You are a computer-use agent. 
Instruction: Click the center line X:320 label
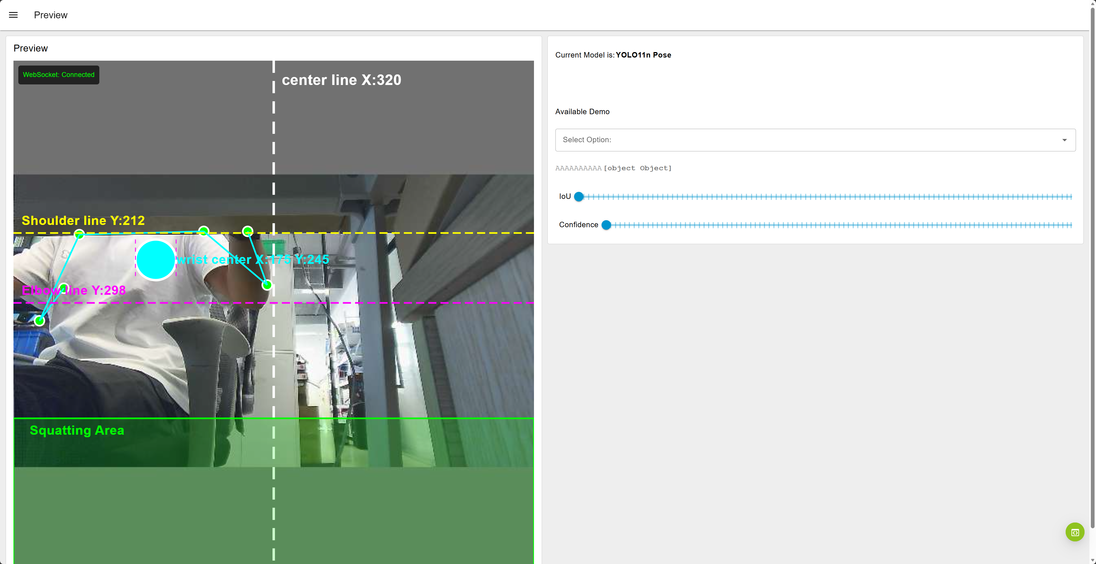pyautogui.click(x=341, y=80)
